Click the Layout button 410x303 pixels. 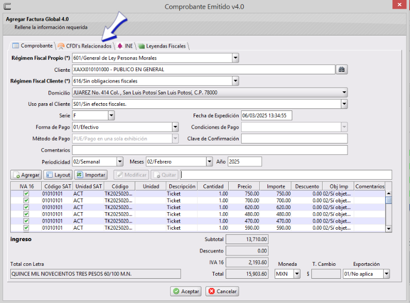pos(58,175)
